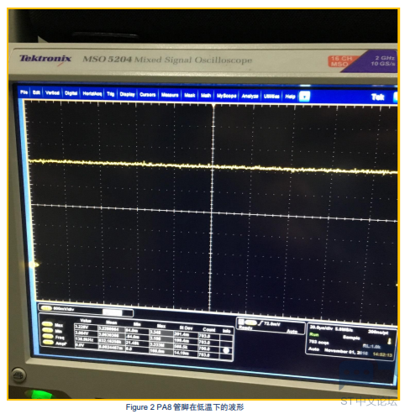Viewport: 405px width, 414px height.
Task: Click the white info indicator circle in Freq row
Action: [x=226, y=350]
